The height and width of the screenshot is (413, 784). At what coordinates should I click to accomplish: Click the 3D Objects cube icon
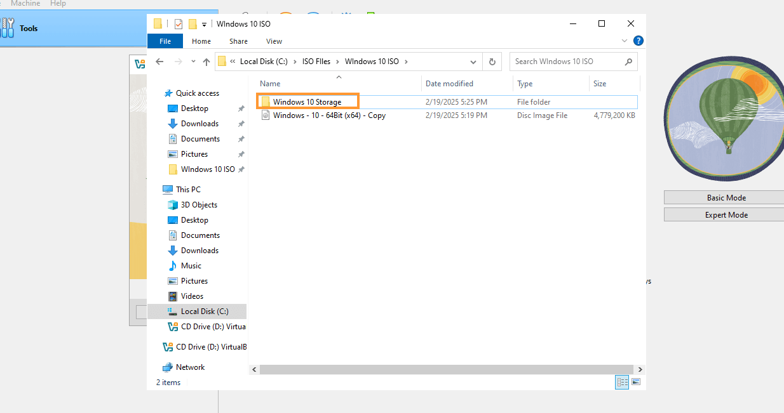tap(173, 205)
